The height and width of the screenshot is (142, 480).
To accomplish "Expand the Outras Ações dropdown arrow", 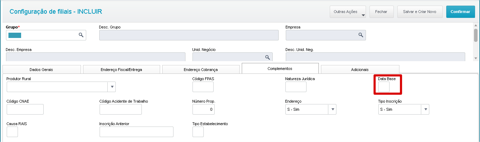I will pos(363,15).
